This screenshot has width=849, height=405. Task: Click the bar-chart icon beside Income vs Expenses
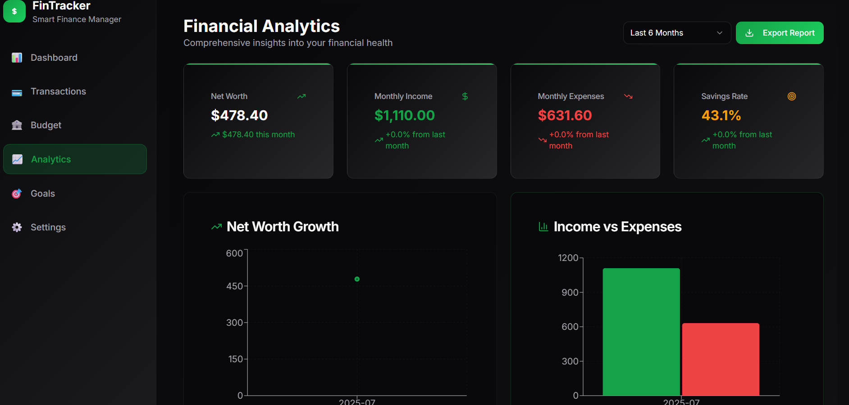point(542,227)
